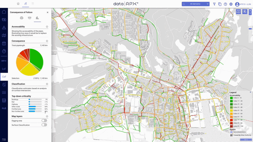The image size is (253, 142).
Task: Click the map layers button on map
Action: 238,12
